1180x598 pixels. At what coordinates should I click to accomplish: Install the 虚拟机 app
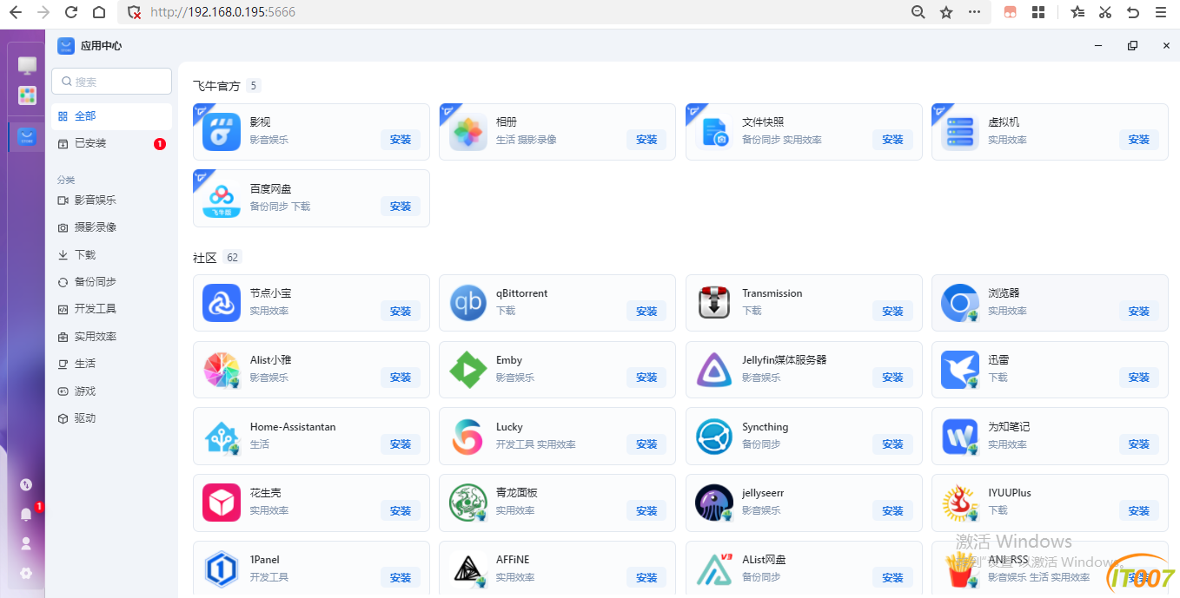tap(1139, 140)
